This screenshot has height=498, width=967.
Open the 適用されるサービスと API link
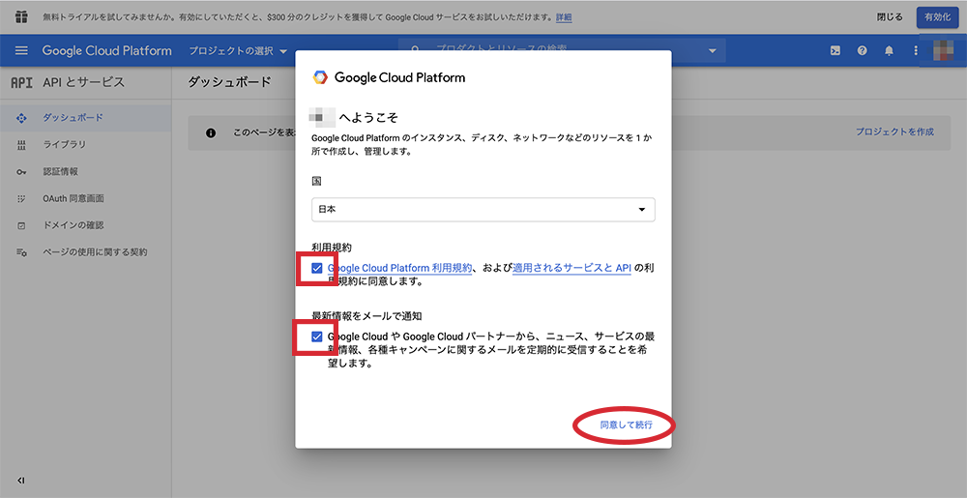tap(571, 268)
